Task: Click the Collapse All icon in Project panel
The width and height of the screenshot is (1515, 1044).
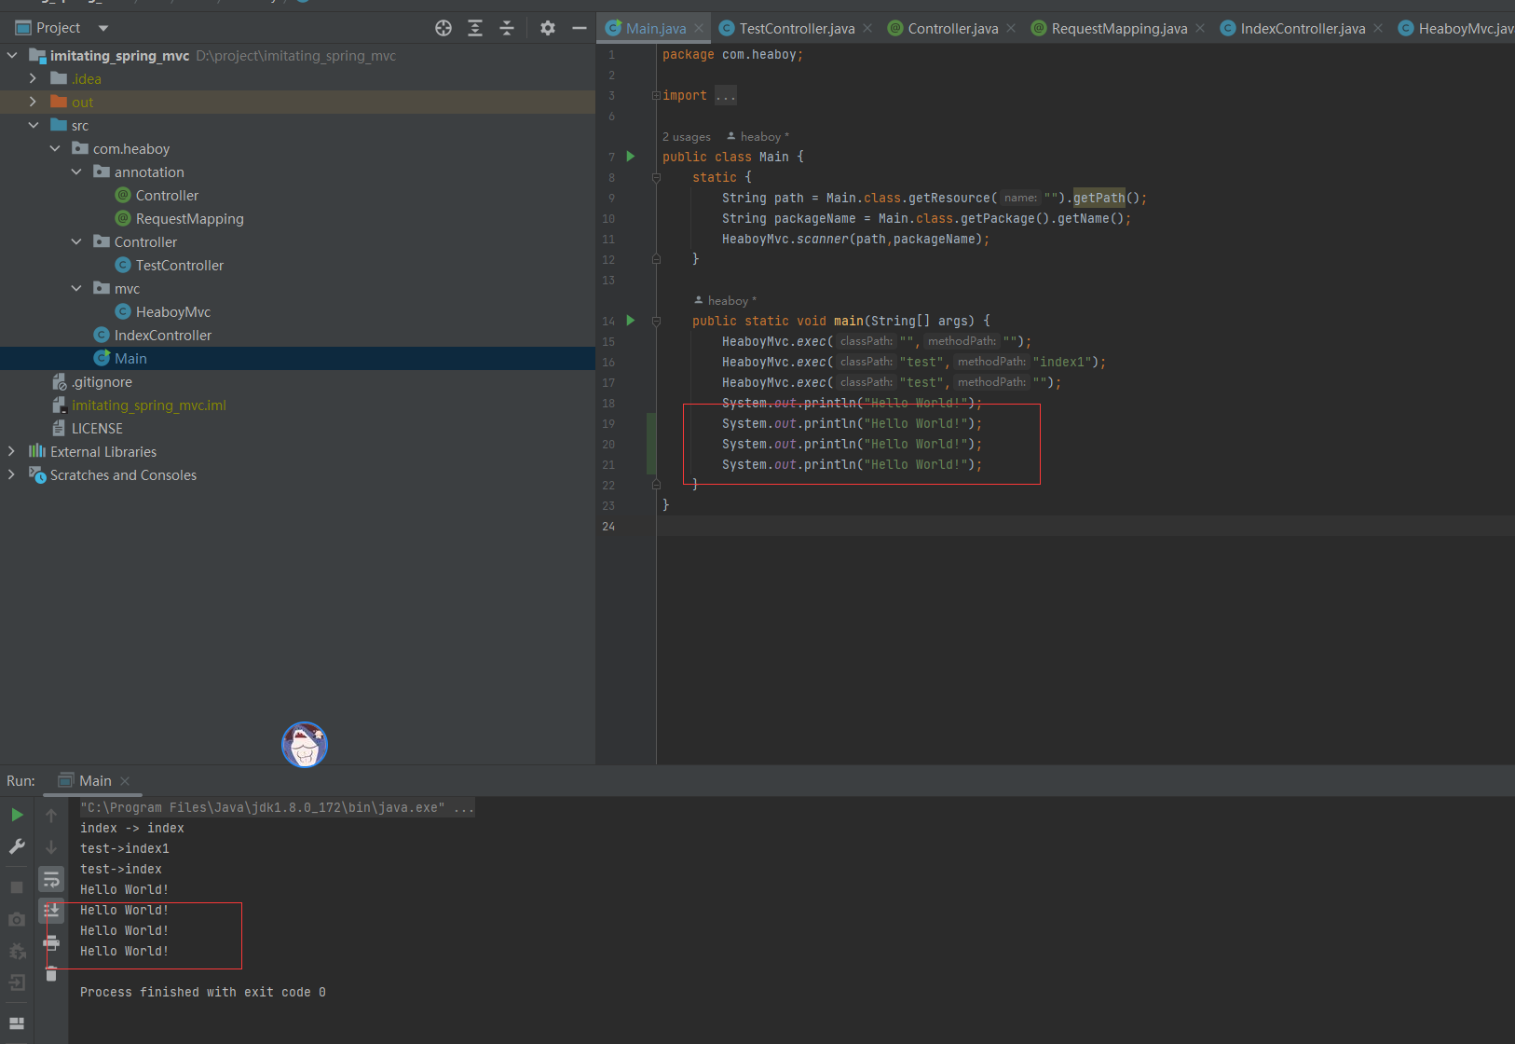Action: click(507, 28)
